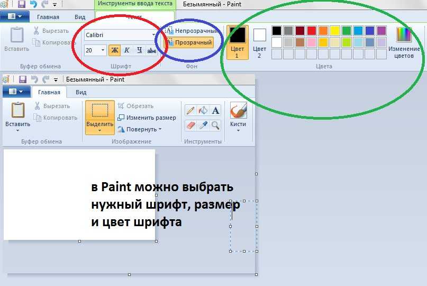Expand Вставить paste options in lower window

(17, 131)
